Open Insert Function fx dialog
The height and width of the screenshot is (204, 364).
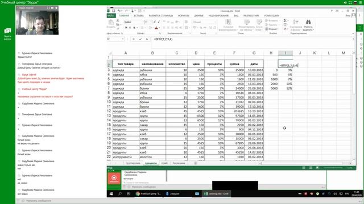[x=147, y=39]
